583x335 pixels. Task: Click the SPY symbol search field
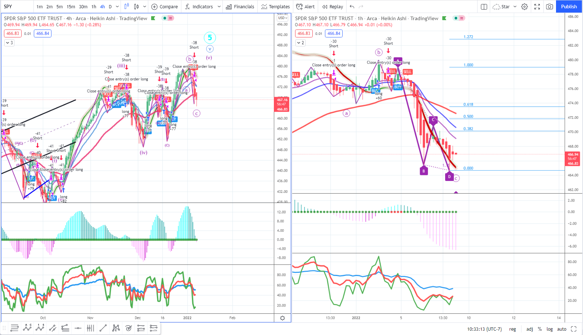(x=17, y=6)
